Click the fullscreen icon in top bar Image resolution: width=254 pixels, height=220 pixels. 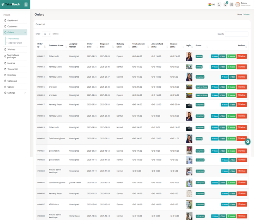232,5
